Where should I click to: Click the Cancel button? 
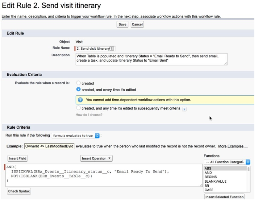coord(137,25)
